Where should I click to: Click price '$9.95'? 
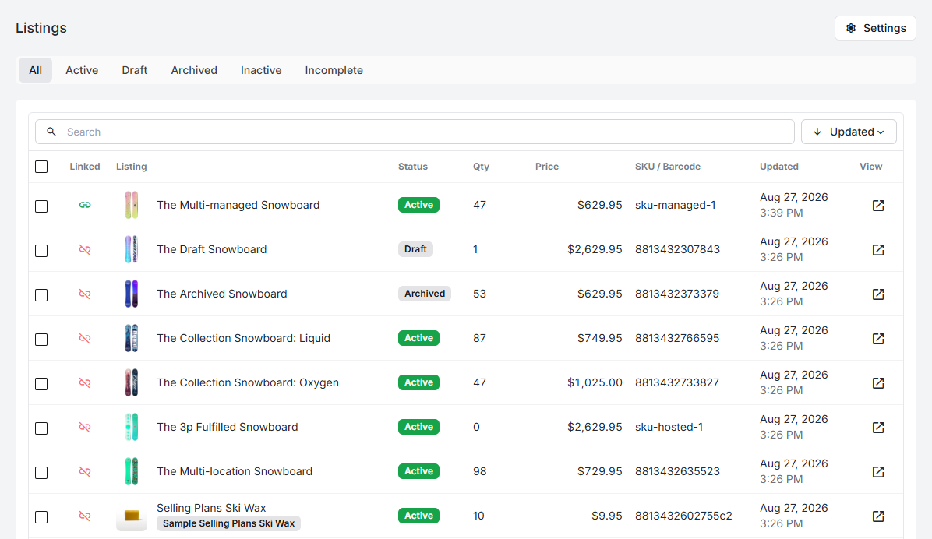(606, 516)
